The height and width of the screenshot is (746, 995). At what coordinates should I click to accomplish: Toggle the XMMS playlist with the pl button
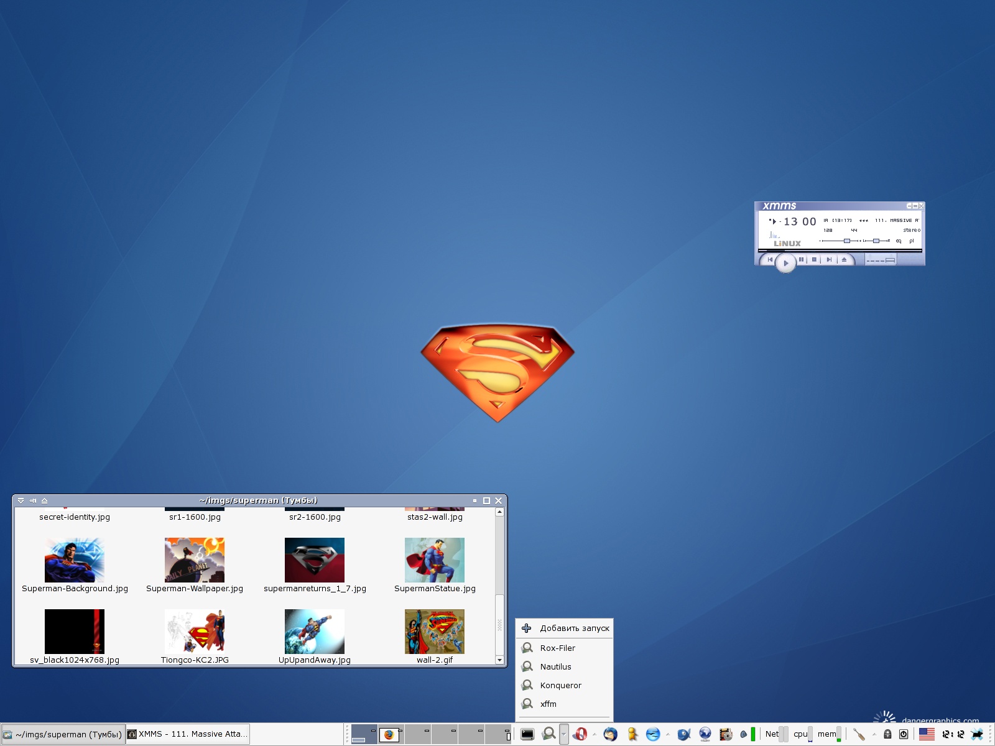[912, 241]
